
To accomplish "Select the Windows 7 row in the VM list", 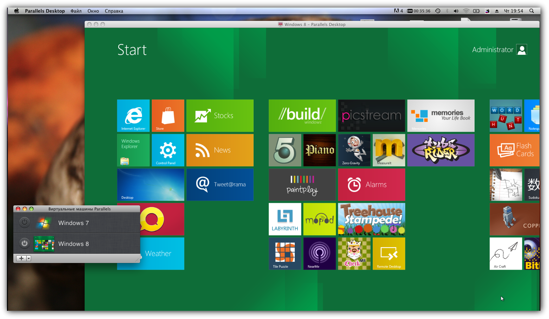I will coord(77,223).
